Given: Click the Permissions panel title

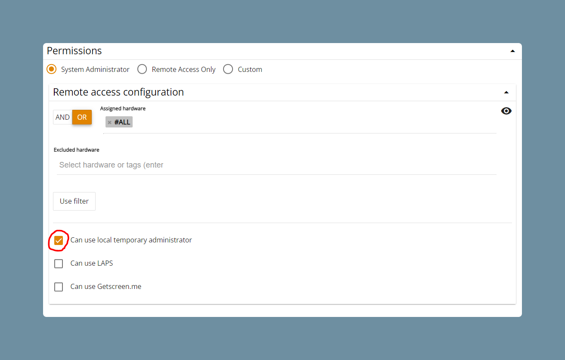Looking at the screenshot, I should tap(74, 51).
